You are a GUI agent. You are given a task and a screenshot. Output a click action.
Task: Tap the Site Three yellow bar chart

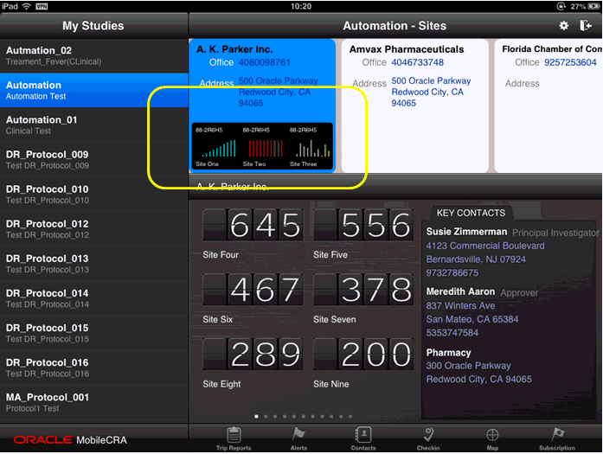311,148
